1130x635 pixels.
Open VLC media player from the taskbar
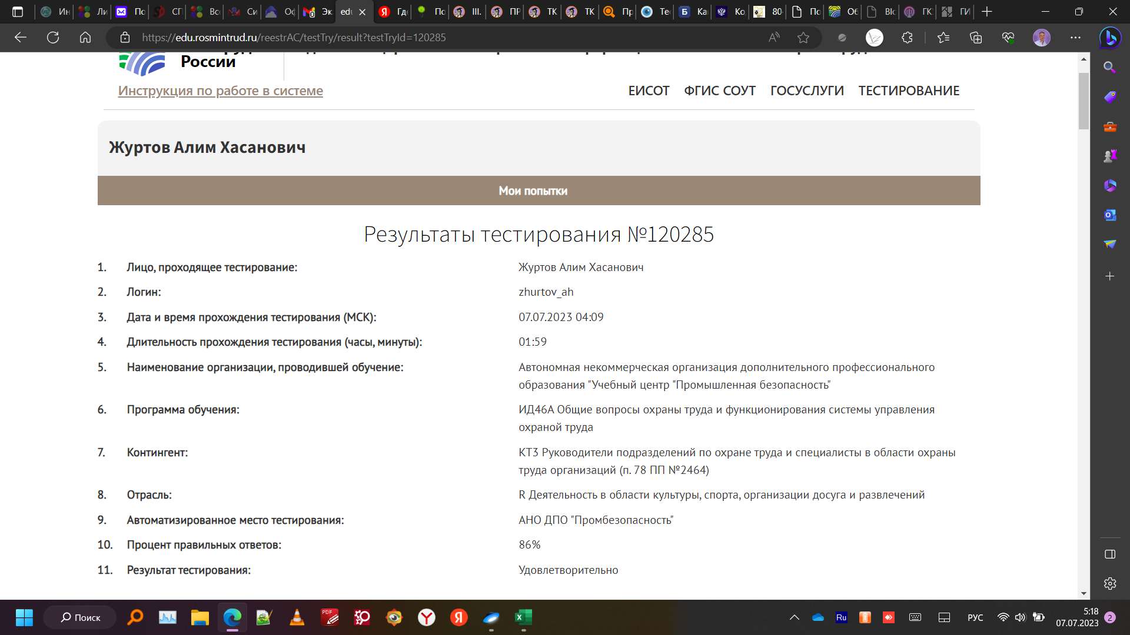(x=297, y=617)
